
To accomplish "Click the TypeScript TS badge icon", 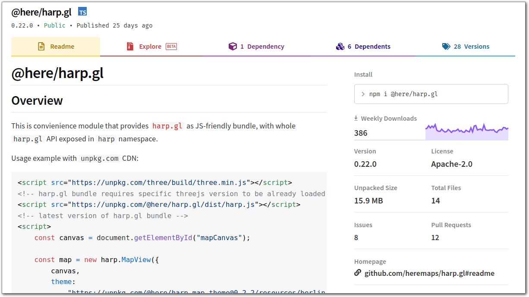I will pos(82,12).
